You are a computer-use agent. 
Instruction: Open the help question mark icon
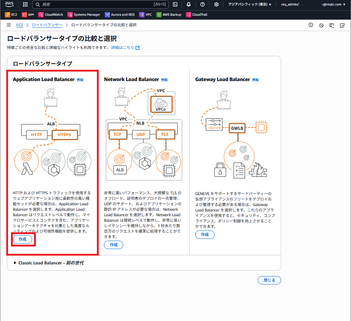[x=203, y=4]
